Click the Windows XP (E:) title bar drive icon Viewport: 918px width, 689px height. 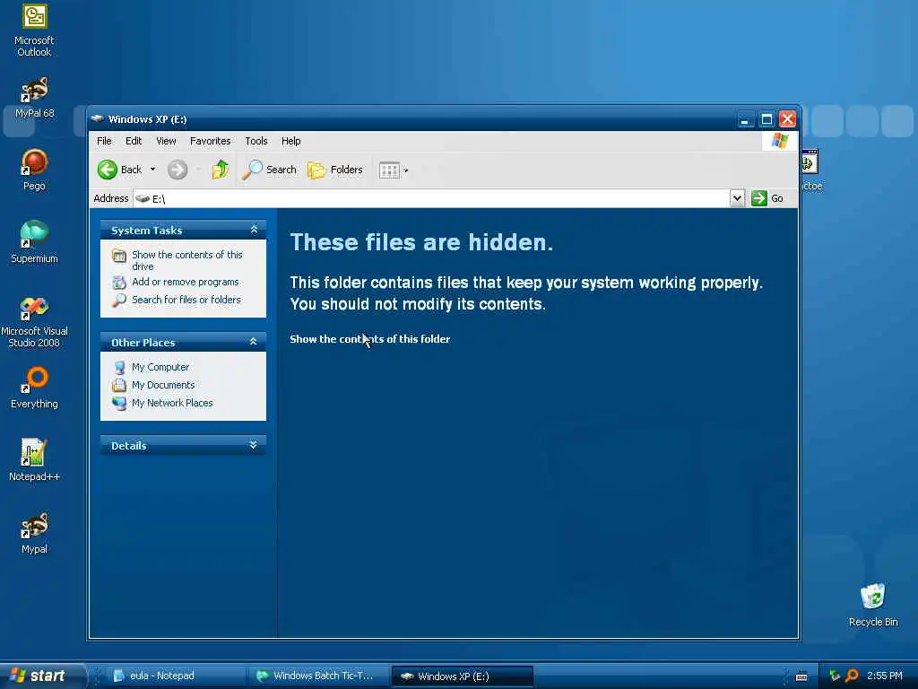click(x=97, y=119)
